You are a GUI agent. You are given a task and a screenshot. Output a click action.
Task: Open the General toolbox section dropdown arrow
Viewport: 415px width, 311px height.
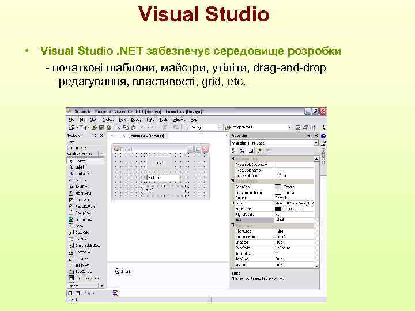[x=101, y=286]
